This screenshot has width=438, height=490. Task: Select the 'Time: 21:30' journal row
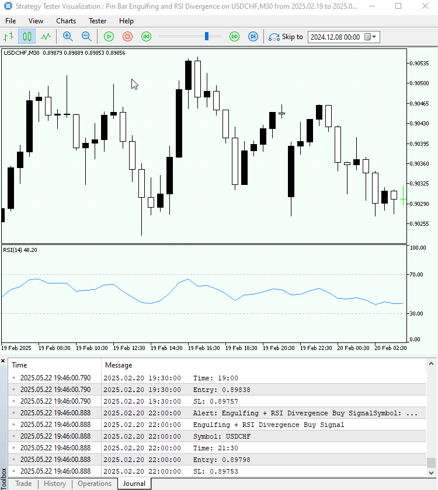pos(217,448)
